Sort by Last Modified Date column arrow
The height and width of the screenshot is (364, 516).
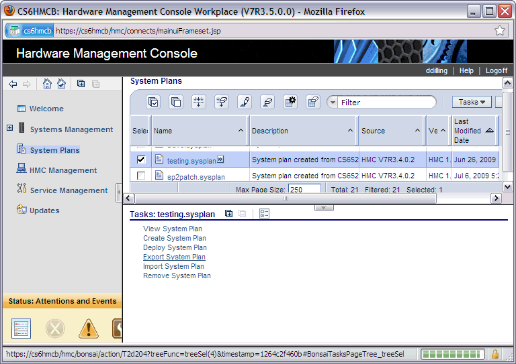[490, 130]
